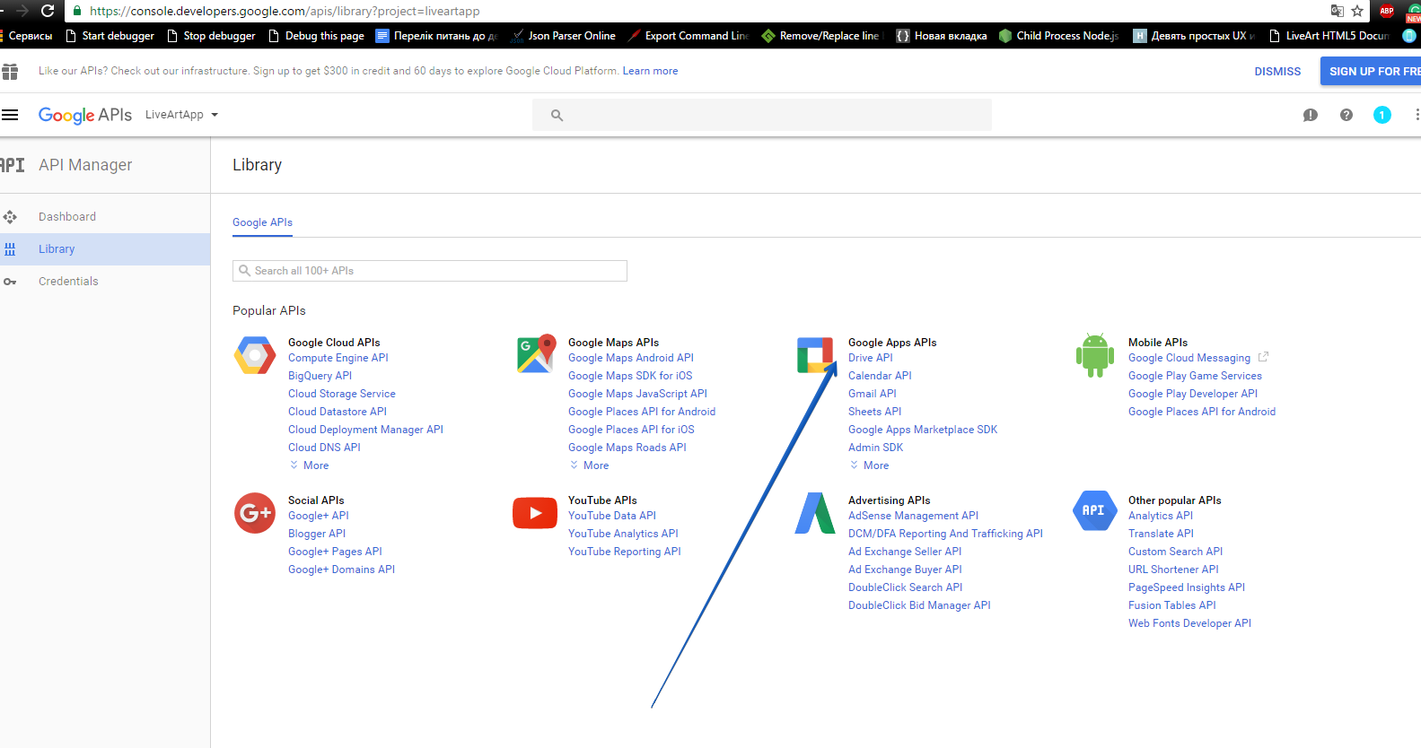Open the hamburger navigation menu
Image resolution: width=1421 pixels, height=748 pixels.
coord(10,115)
